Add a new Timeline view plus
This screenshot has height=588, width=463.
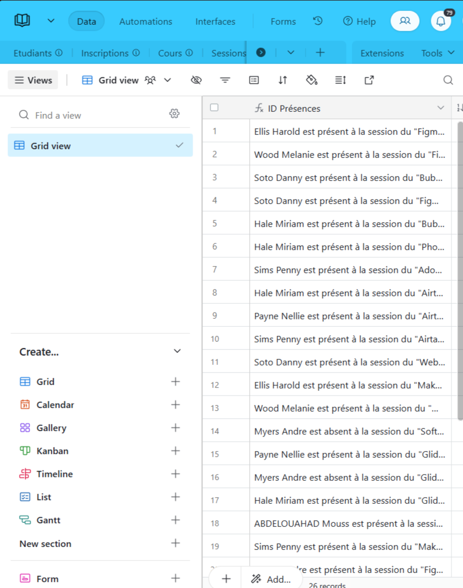click(176, 474)
